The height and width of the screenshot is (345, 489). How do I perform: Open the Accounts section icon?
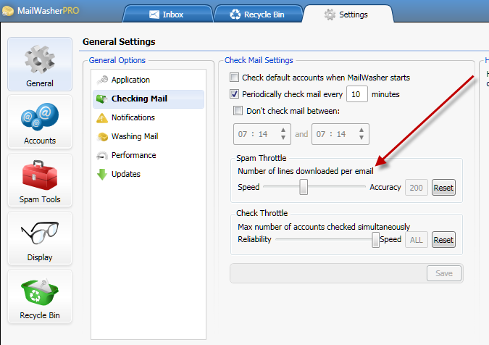[x=40, y=116]
